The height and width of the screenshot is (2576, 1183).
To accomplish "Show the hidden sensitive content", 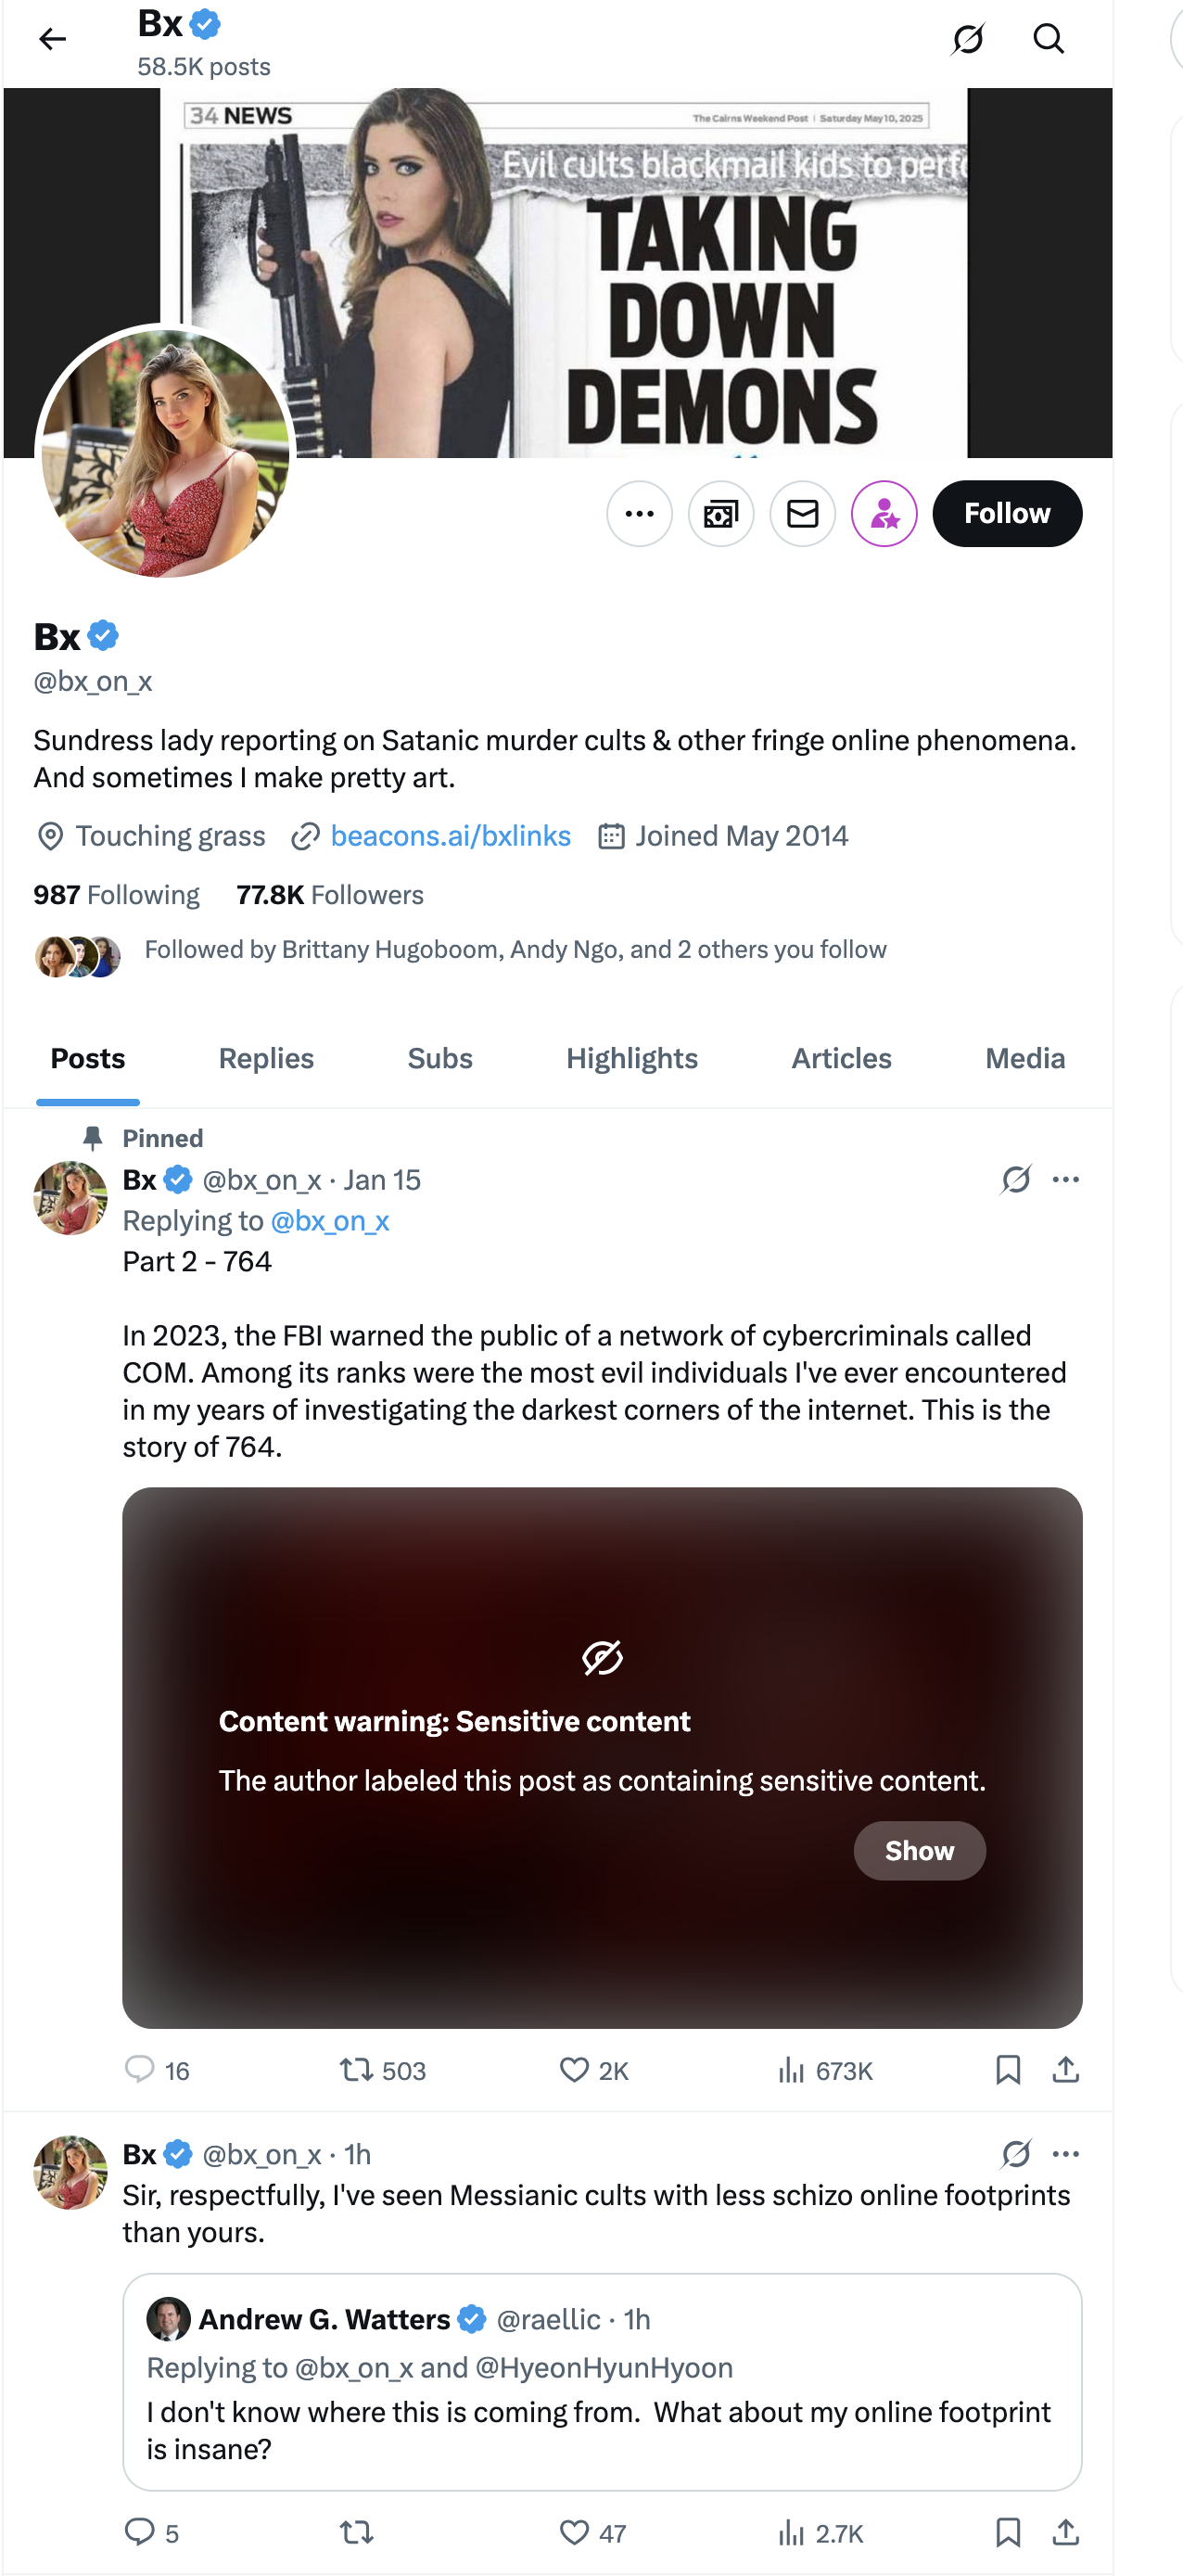I will coord(919,1851).
